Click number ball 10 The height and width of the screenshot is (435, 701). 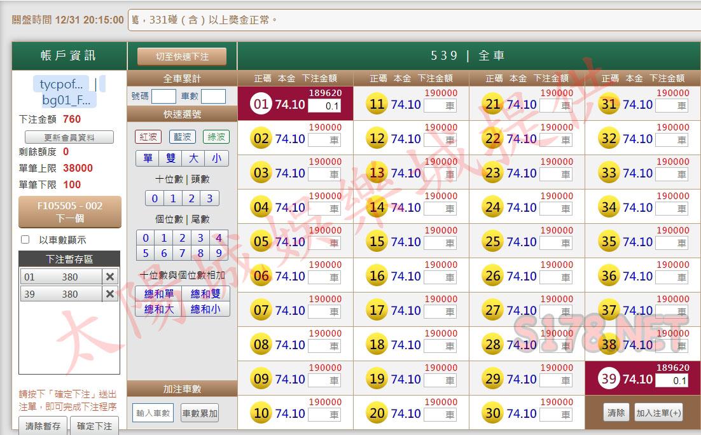(x=261, y=413)
